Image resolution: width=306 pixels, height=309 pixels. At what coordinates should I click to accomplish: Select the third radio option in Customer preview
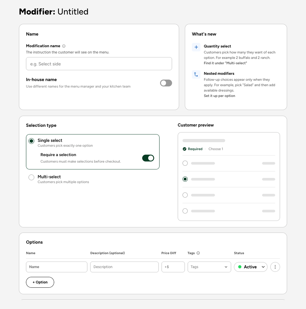click(x=185, y=195)
